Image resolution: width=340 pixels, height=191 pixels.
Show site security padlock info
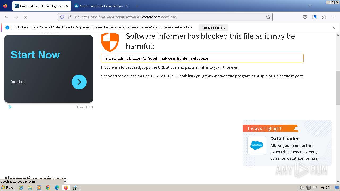tap(70, 17)
